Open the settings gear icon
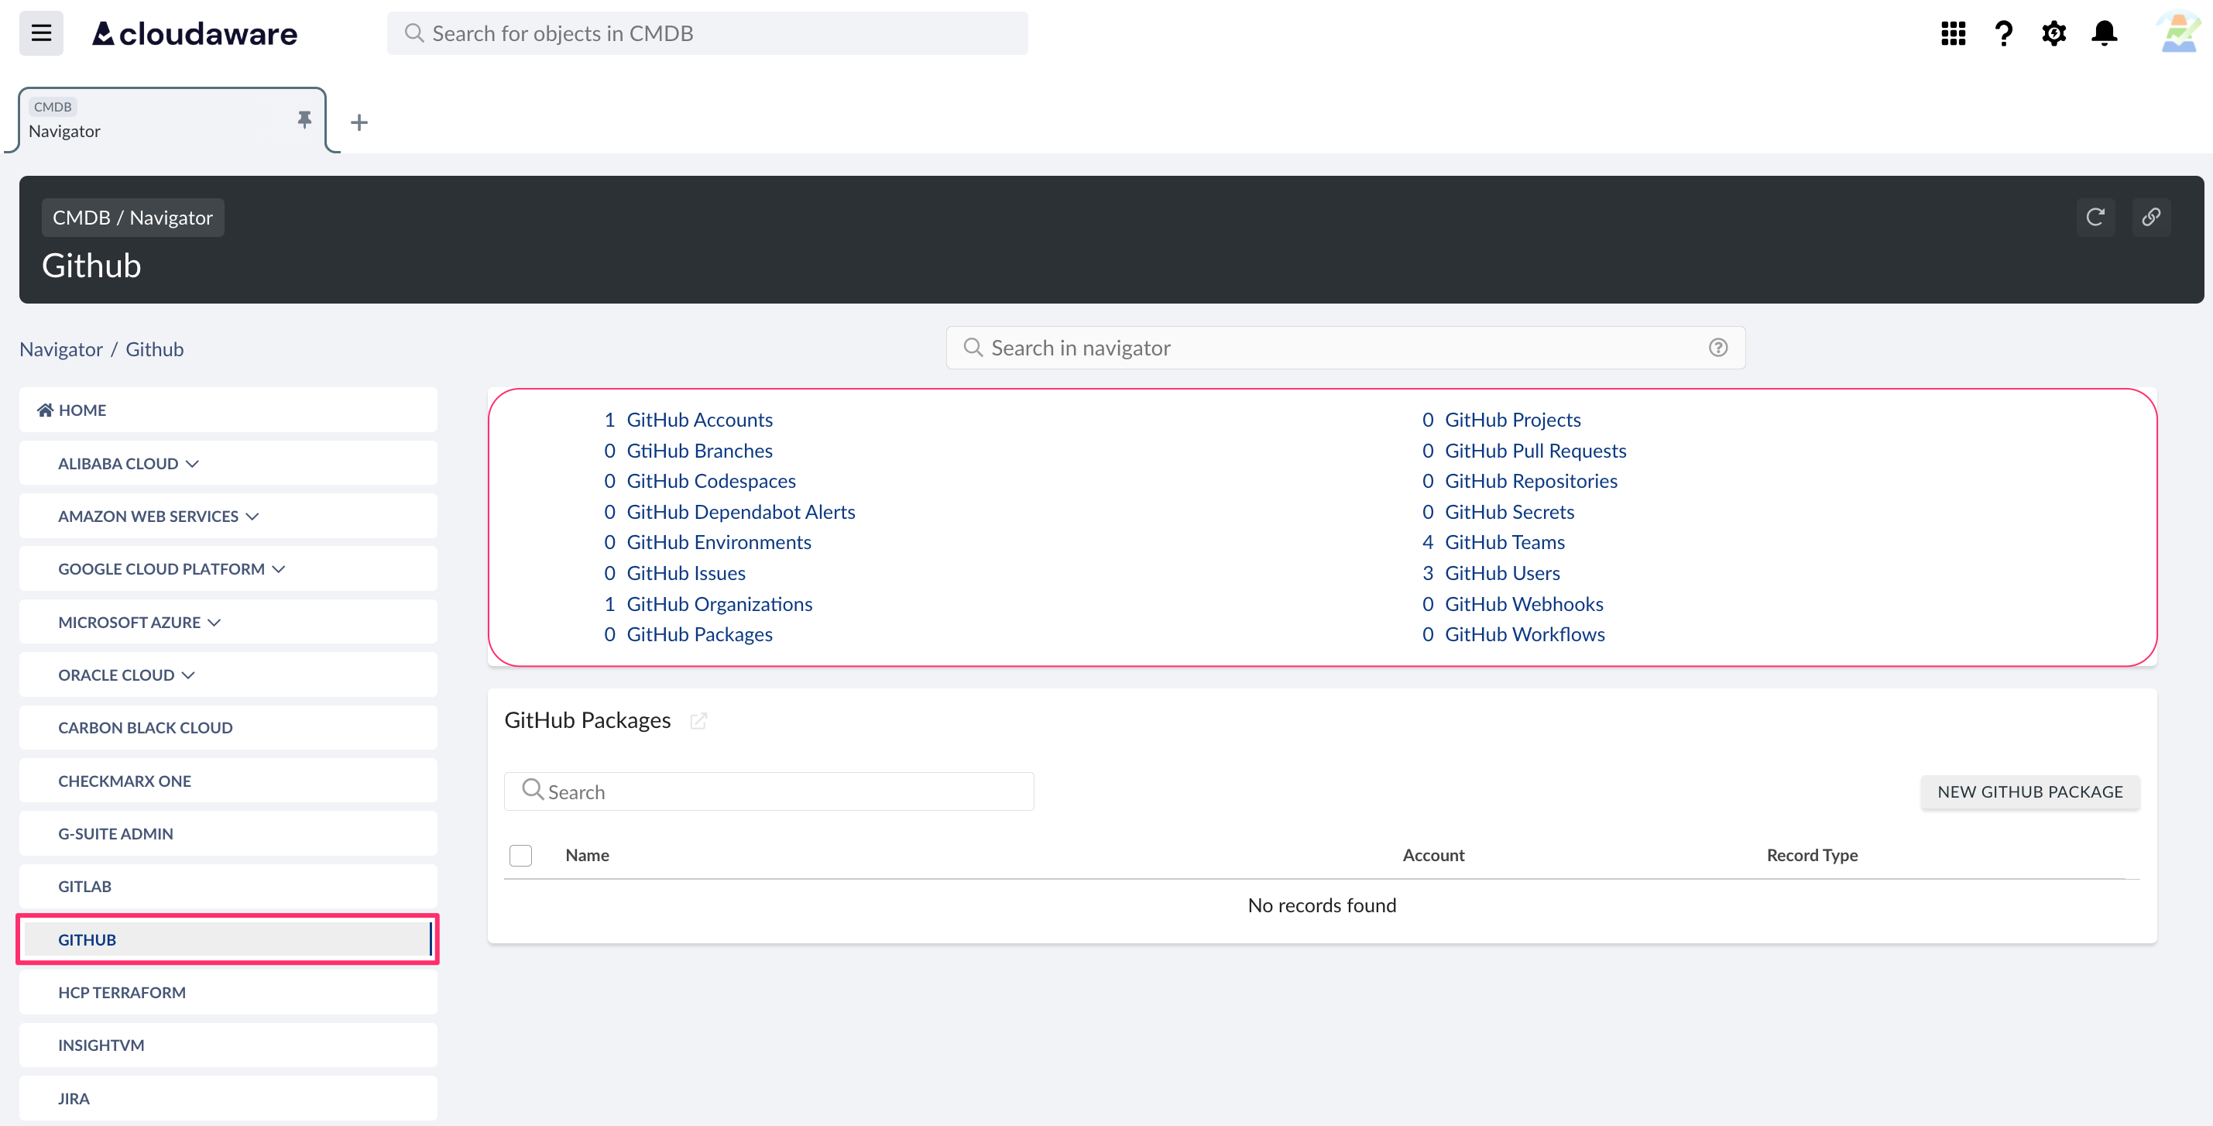2213x1126 pixels. click(x=2053, y=33)
